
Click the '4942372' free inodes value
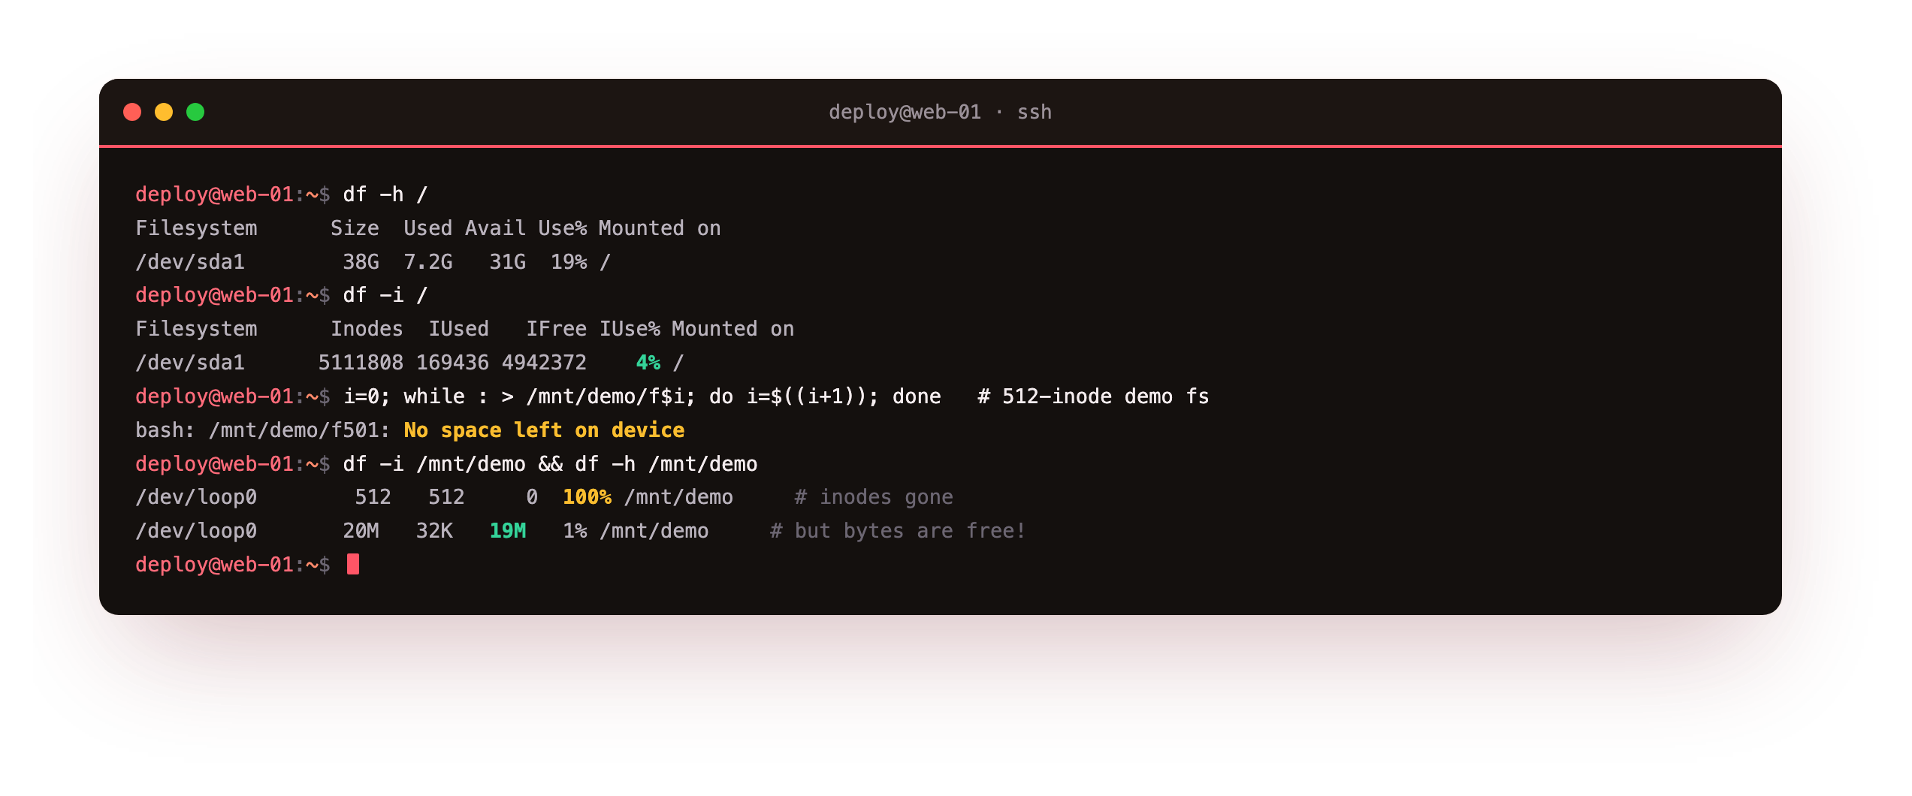tap(544, 363)
